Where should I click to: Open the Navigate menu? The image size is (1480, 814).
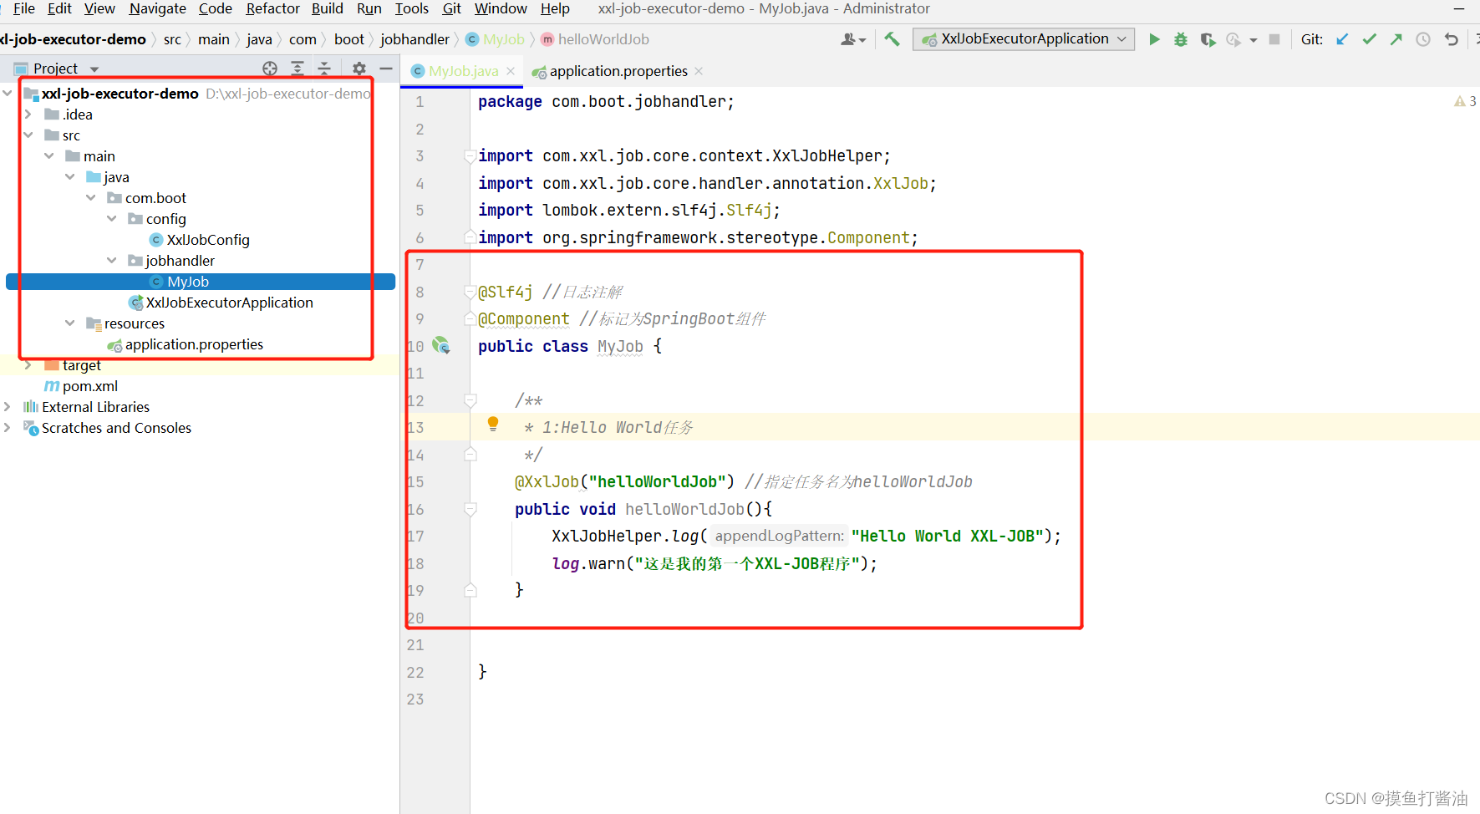pos(157,8)
